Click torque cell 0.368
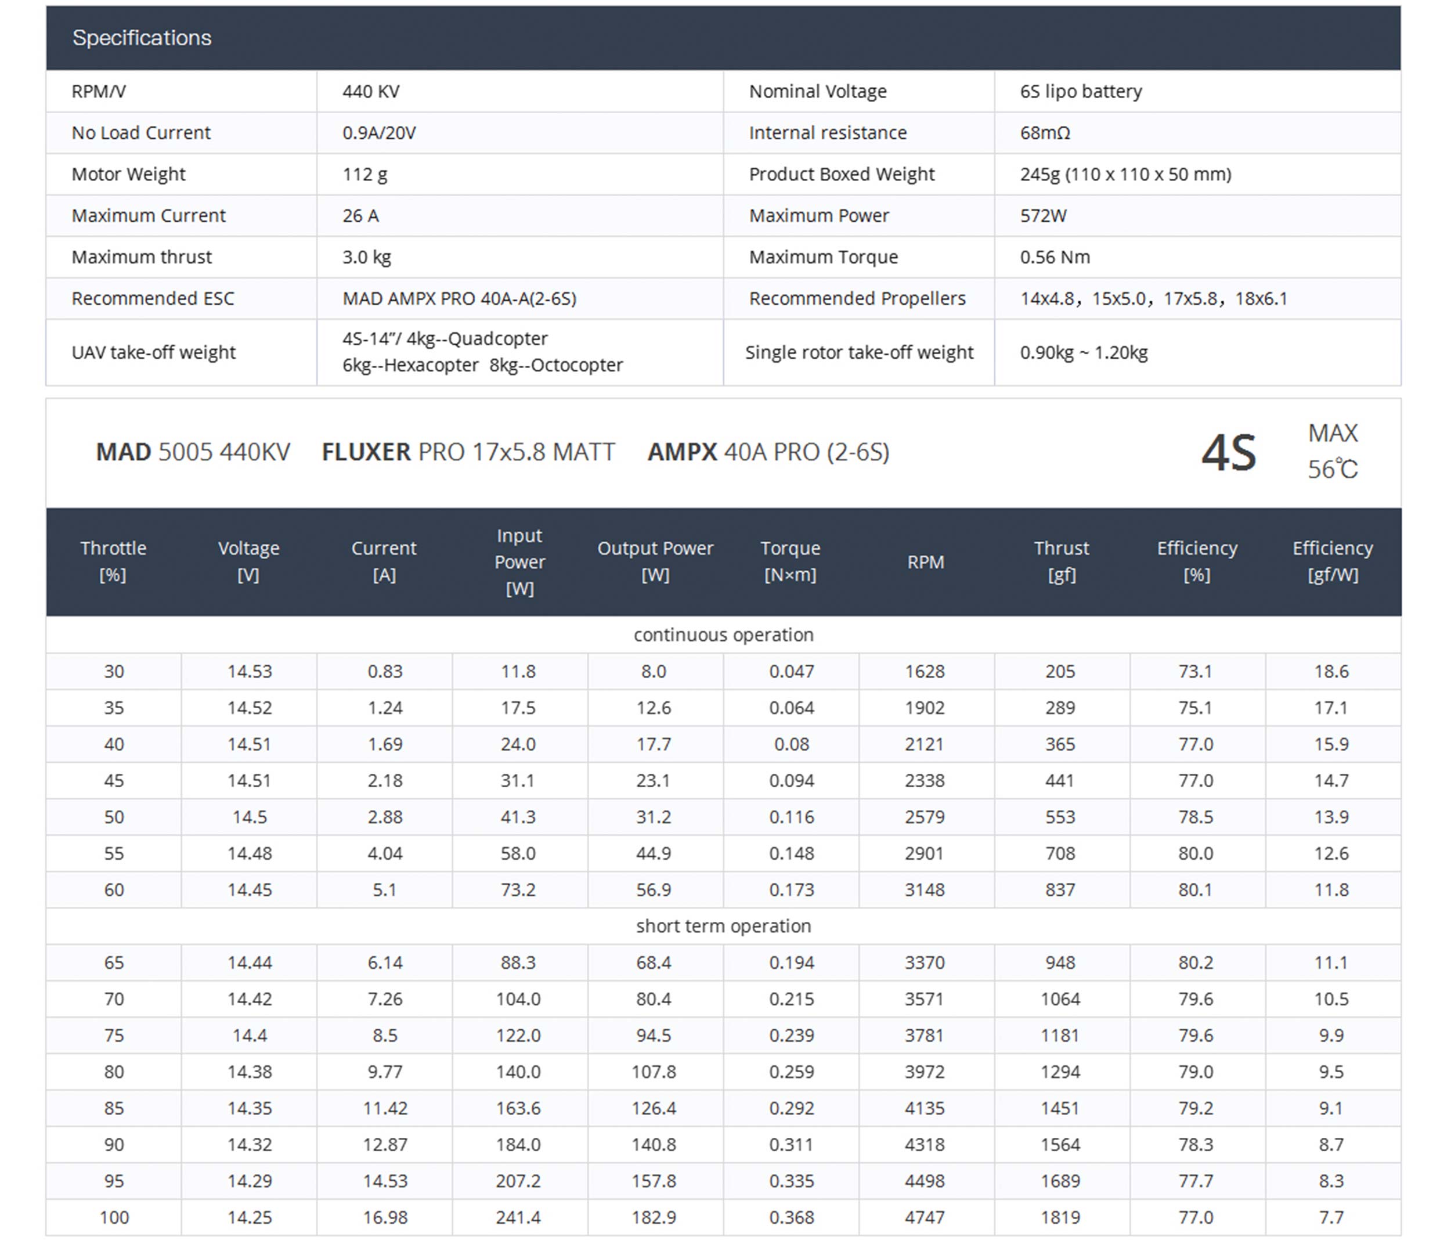Screen dimensions: 1451x1240 pyautogui.click(x=791, y=1217)
